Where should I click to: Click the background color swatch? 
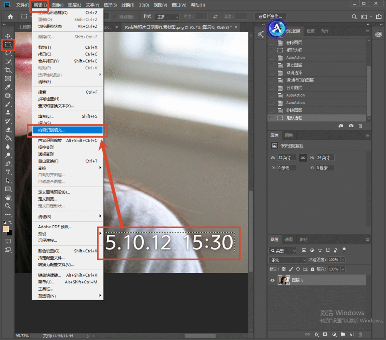[x=10, y=232]
